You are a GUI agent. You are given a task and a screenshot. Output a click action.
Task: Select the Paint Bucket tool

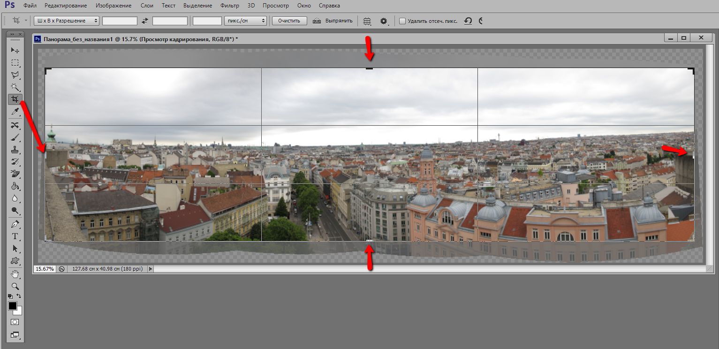click(15, 186)
